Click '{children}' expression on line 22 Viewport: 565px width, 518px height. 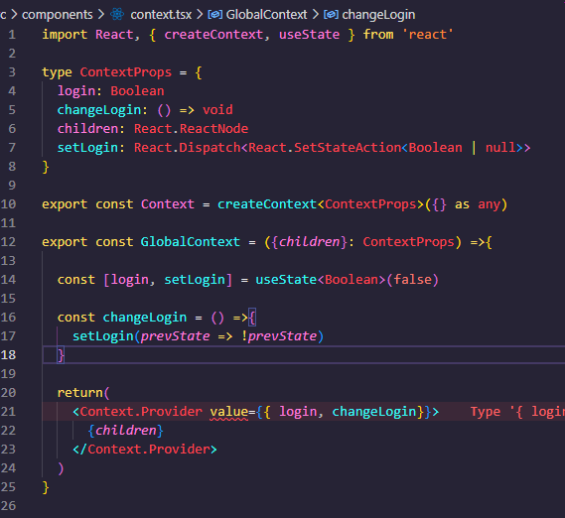126,431
